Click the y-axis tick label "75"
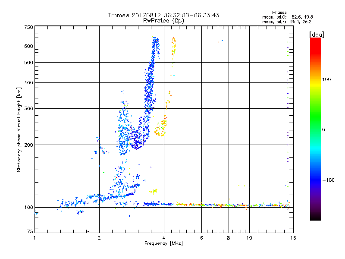The width and height of the screenshot is (345, 259). point(30,231)
